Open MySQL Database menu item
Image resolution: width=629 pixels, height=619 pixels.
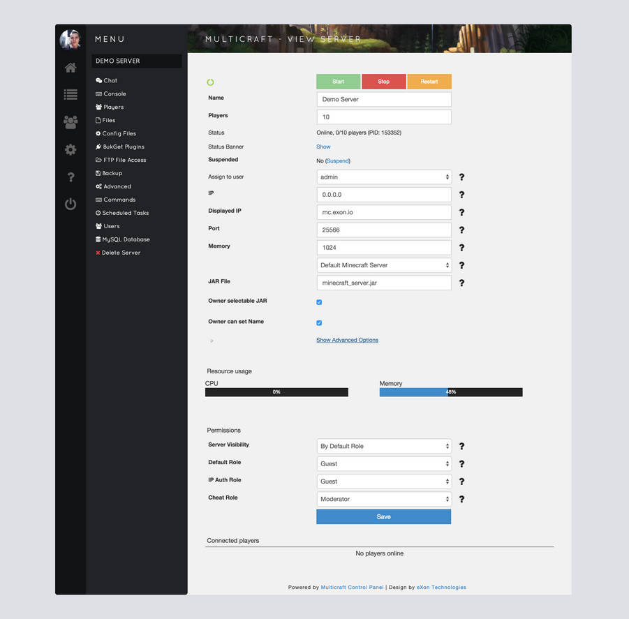pos(123,239)
